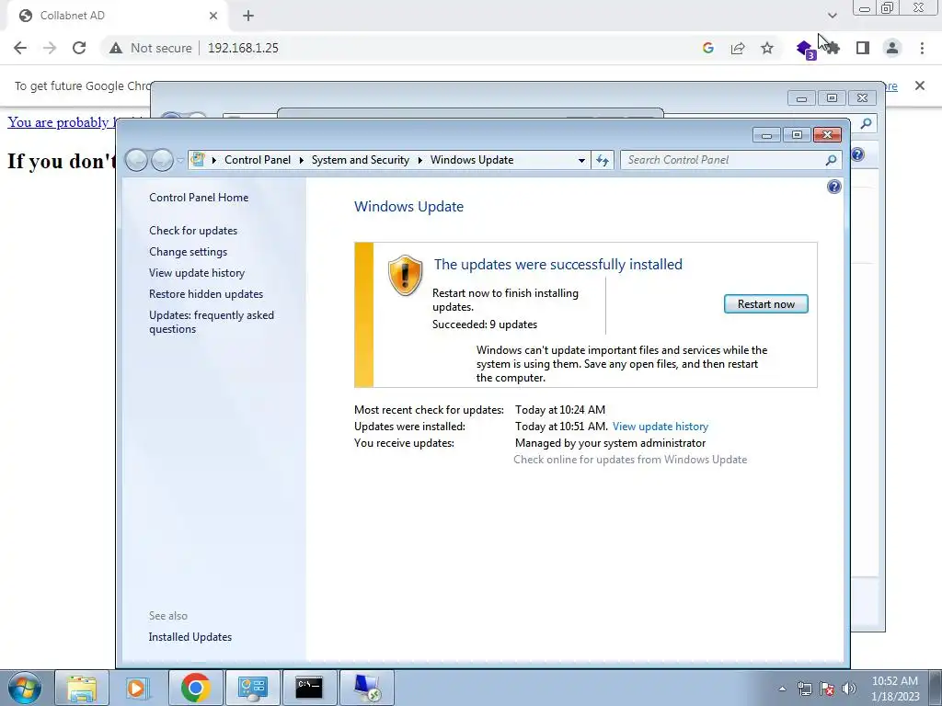
Task: Open Windows Explorer from taskbar
Action: [x=82, y=688]
